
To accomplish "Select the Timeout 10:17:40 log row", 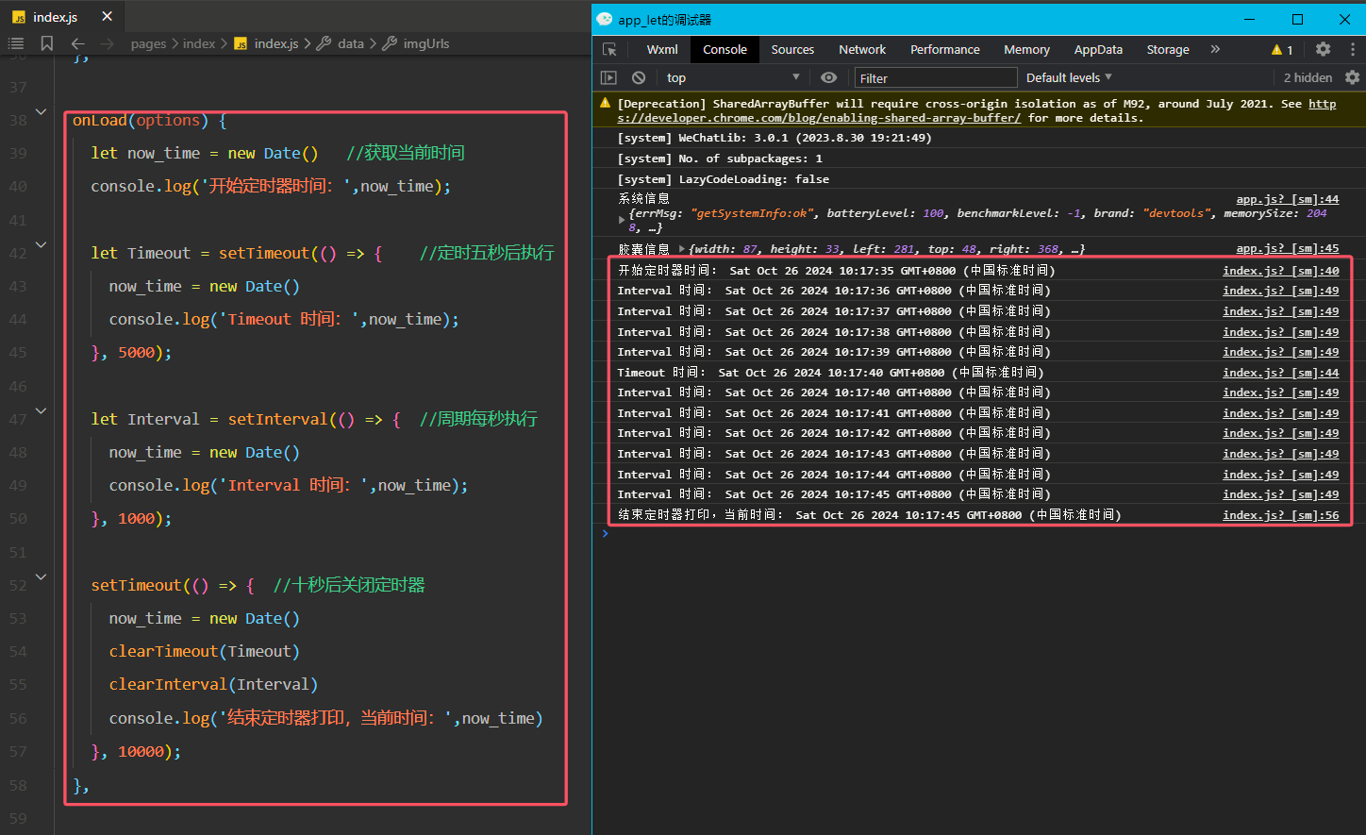I will click(979, 372).
